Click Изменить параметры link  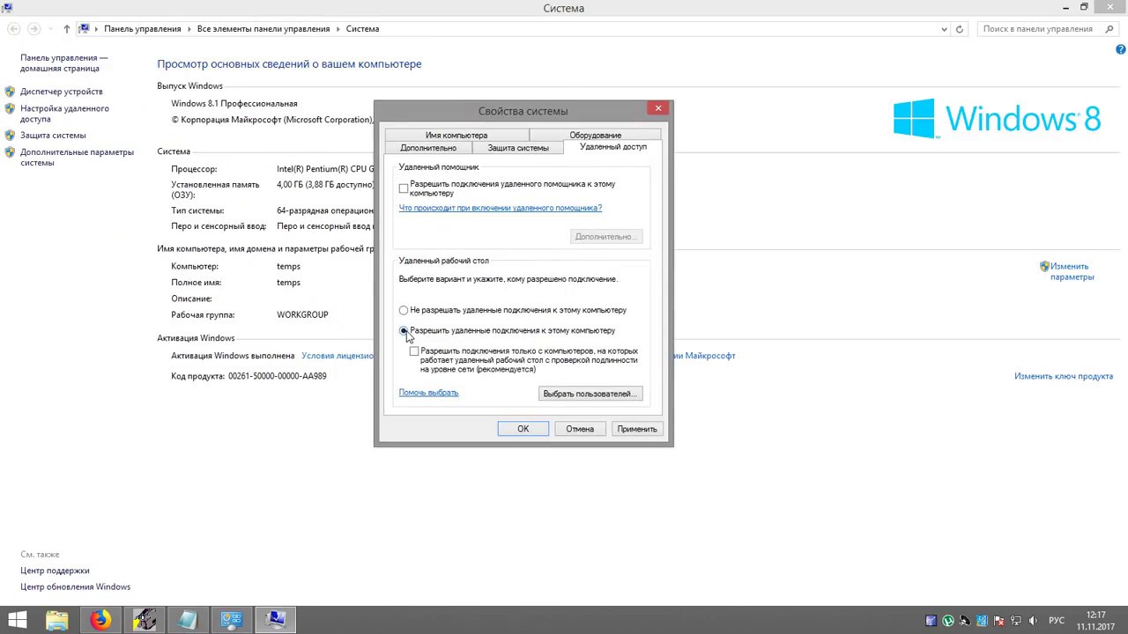coord(1072,271)
